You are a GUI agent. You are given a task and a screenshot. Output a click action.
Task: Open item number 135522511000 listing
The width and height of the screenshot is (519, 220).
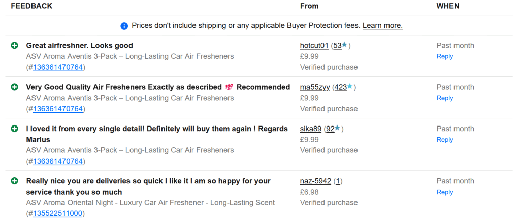pos(57,213)
